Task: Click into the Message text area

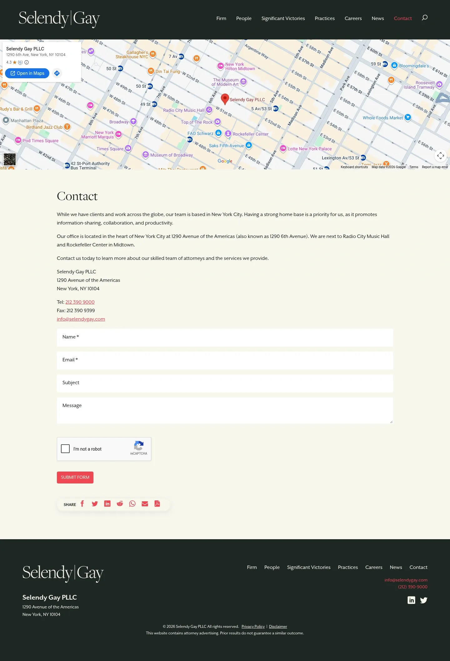Action: click(x=225, y=411)
